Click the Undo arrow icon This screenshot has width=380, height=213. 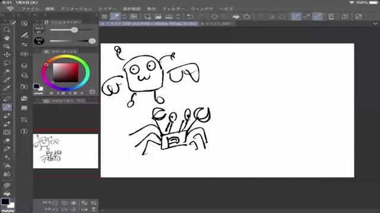pyautogui.click(x=190, y=17)
